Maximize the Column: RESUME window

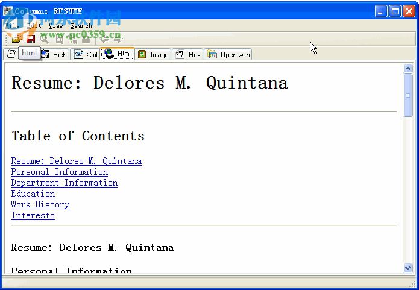click(x=395, y=11)
